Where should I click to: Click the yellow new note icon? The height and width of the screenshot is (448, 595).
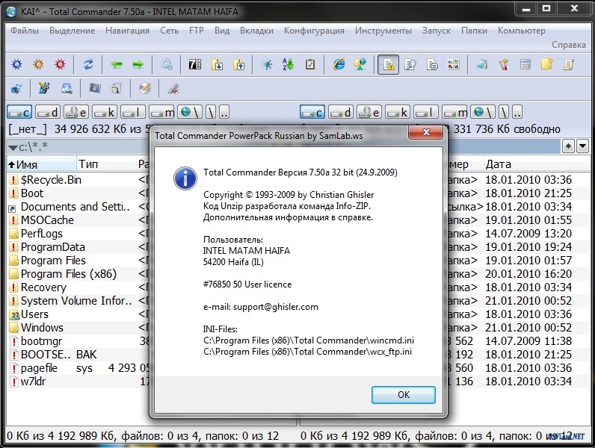547,64
